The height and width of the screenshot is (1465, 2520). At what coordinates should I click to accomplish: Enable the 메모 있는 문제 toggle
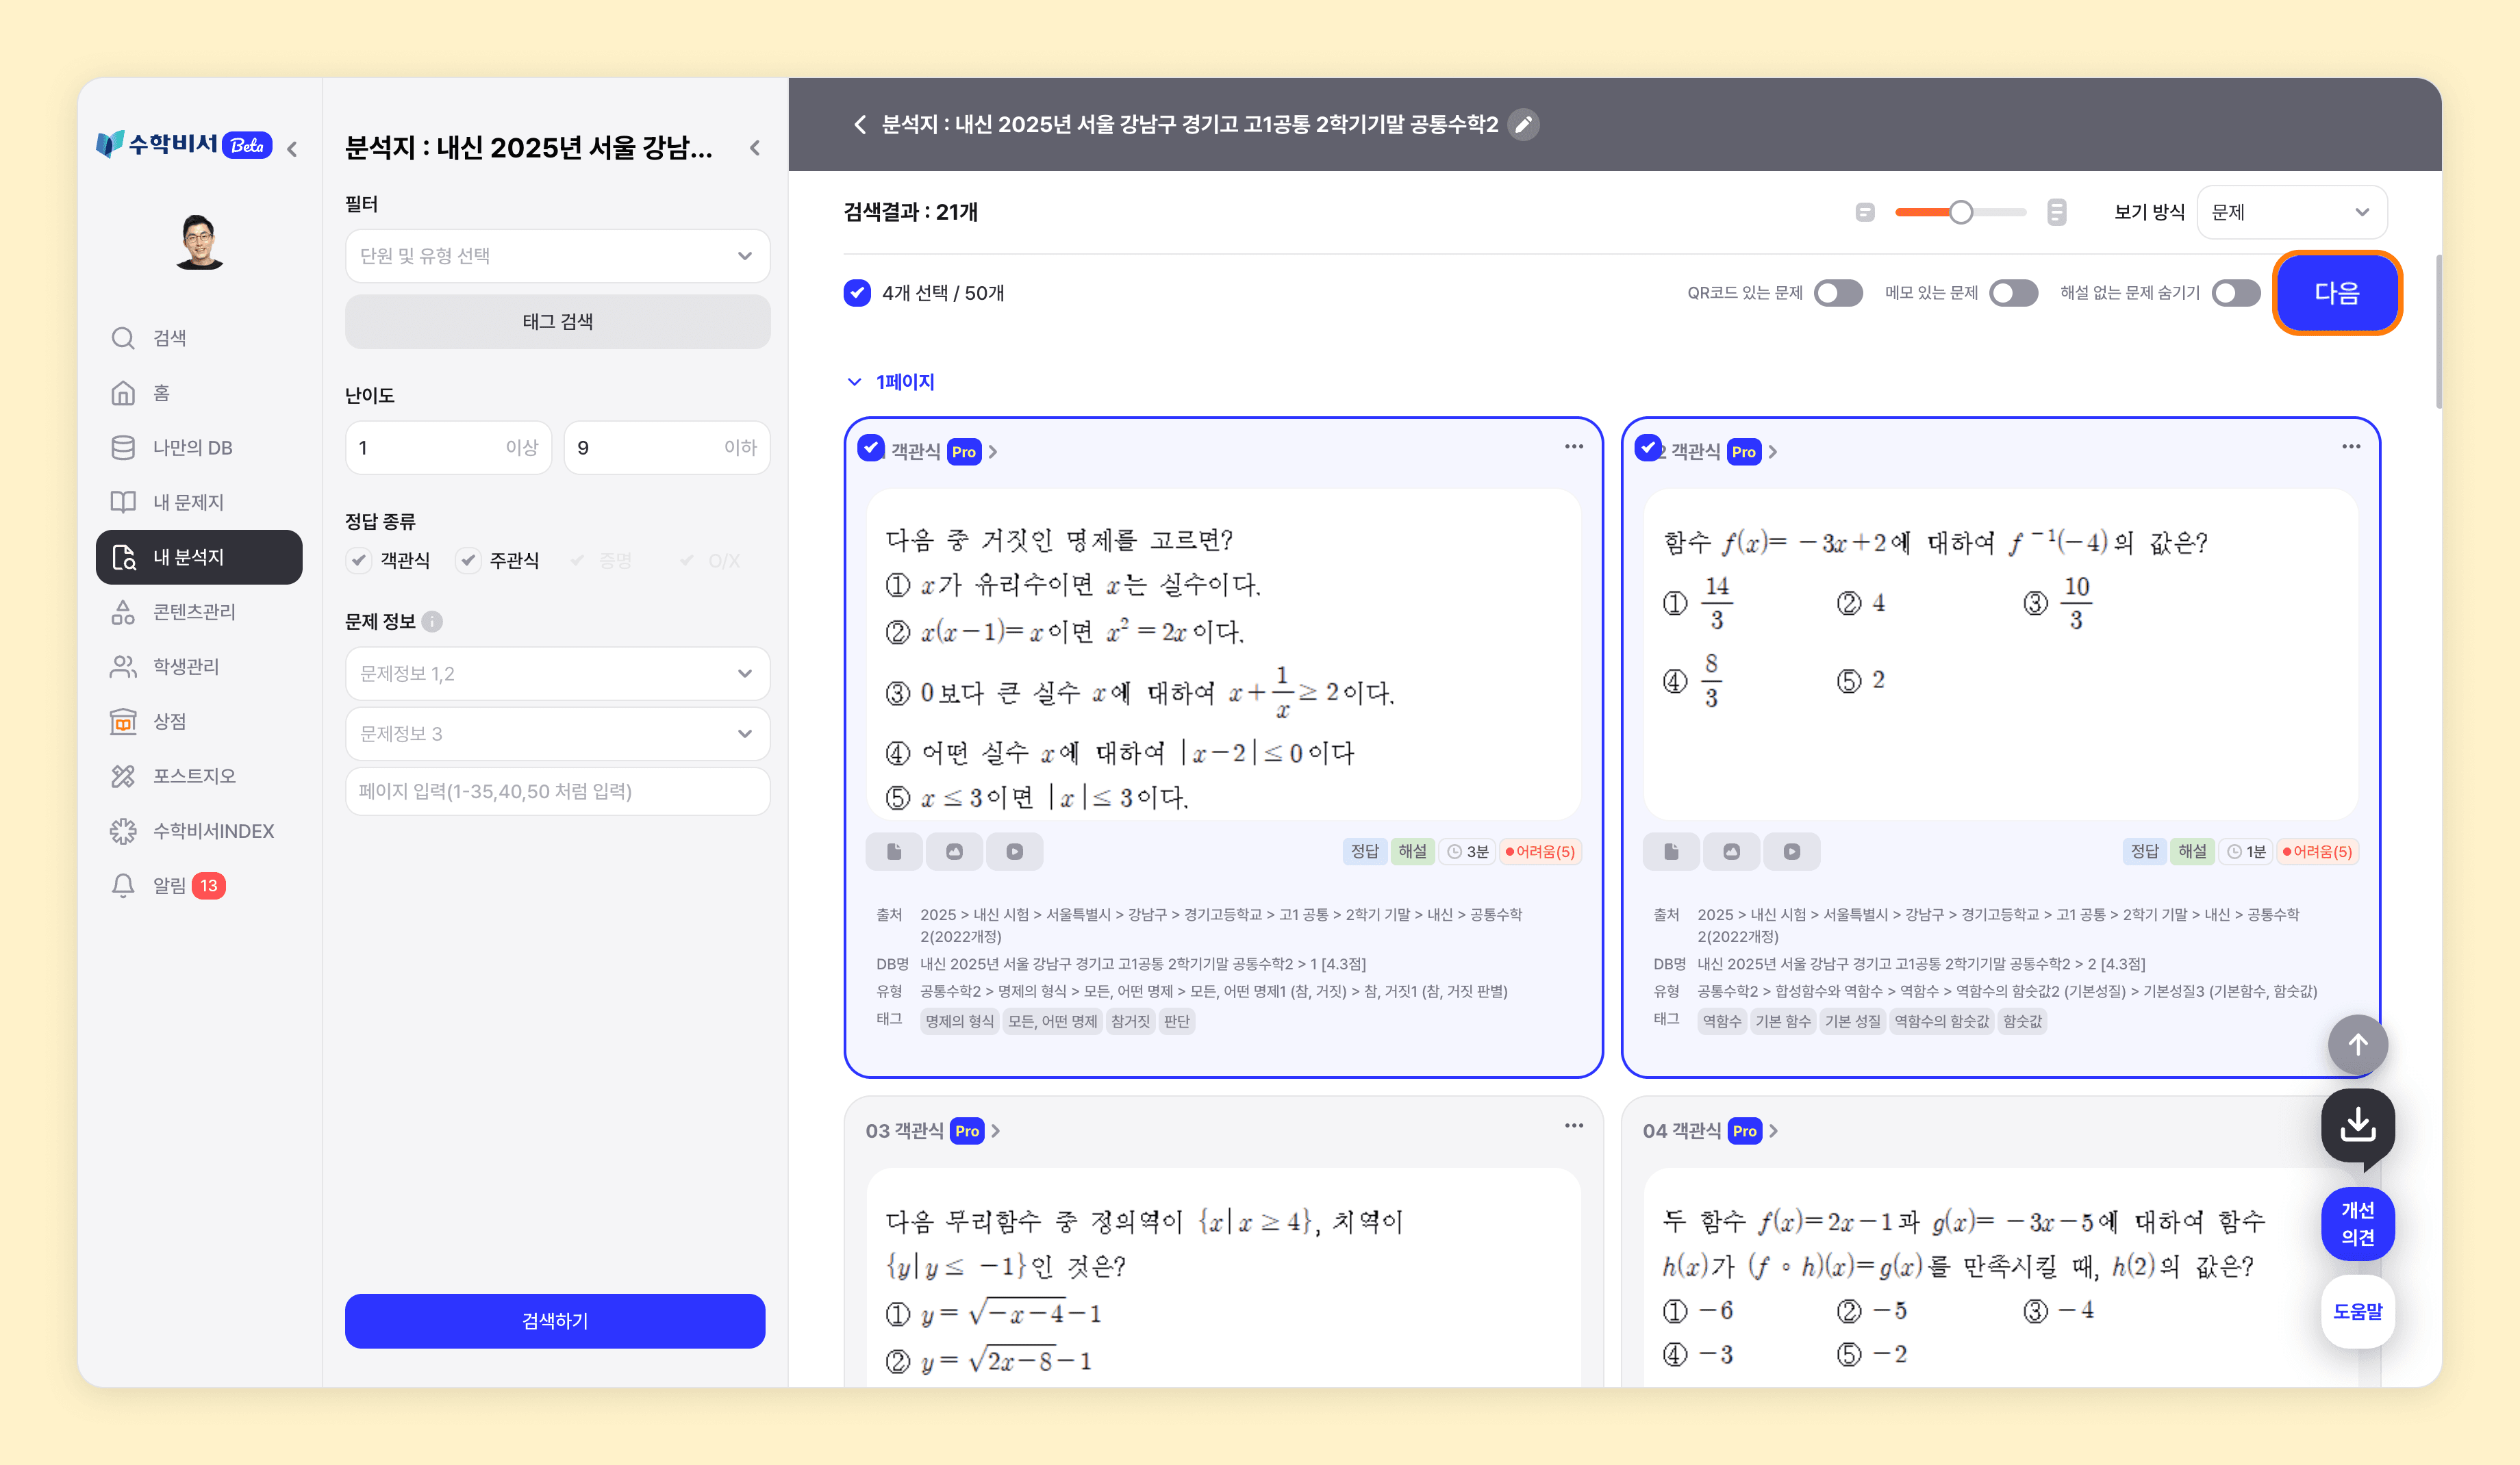2014,293
